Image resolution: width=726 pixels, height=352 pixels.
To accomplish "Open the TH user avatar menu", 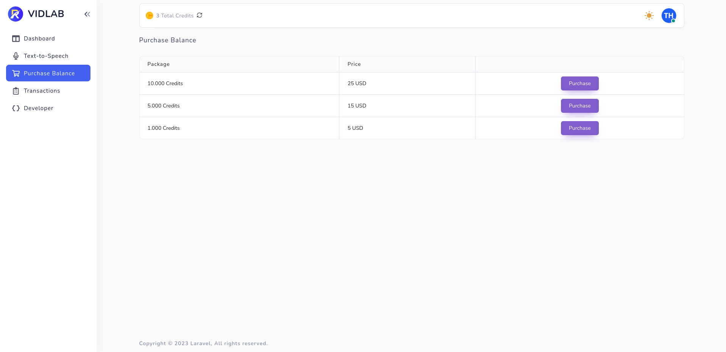I will pos(669,16).
